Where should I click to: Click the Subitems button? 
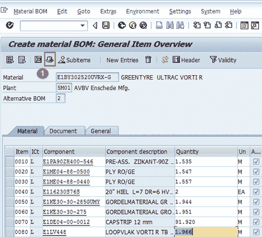tap(74, 60)
